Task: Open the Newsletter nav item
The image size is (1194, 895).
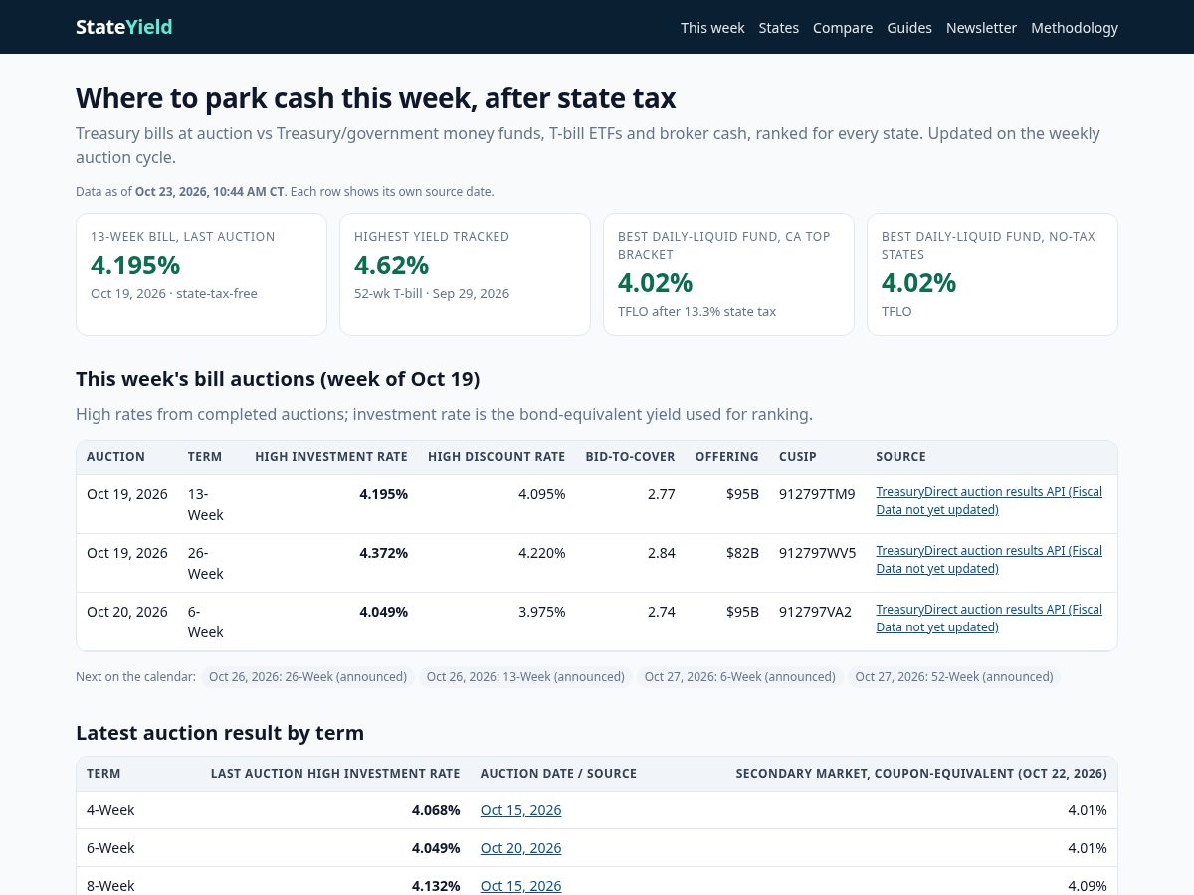Action: 981,28
